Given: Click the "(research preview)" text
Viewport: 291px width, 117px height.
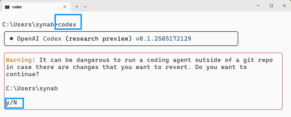Looking at the screenshot, I should [98, 39].
